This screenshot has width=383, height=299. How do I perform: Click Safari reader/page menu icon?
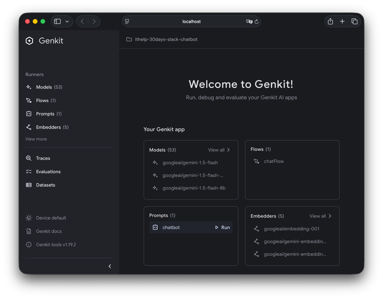127,21
